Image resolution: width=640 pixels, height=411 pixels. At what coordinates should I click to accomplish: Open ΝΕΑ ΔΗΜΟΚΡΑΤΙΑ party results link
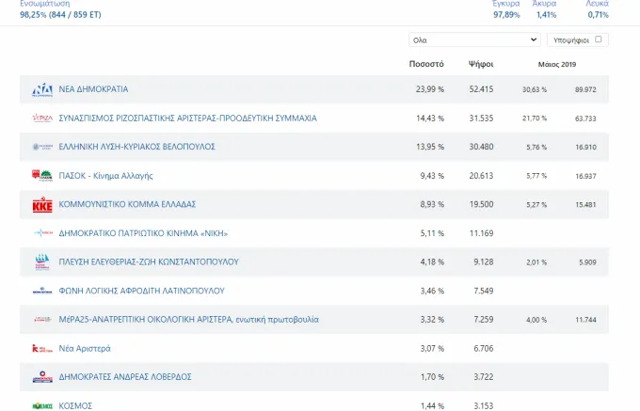pos(93,89)
